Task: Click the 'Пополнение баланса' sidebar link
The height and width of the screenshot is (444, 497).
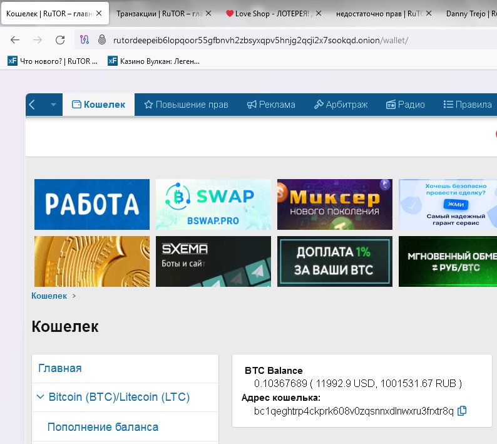Action: tap(103, 427)
